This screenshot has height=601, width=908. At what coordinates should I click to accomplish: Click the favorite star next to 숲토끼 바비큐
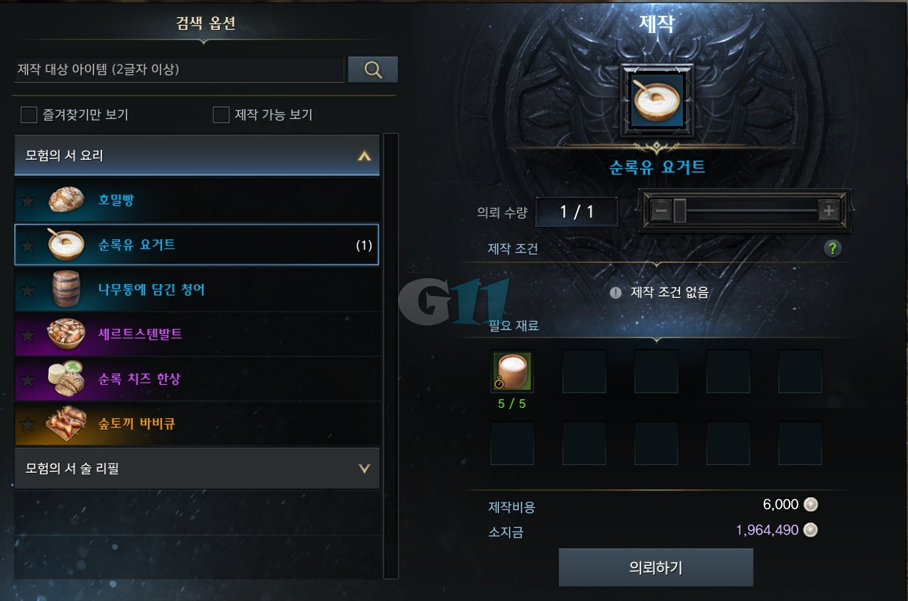28,424
